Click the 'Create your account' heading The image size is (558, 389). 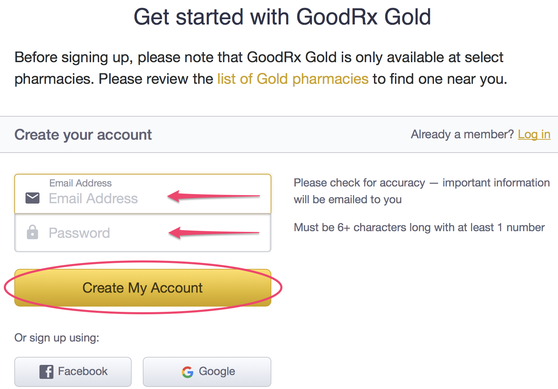[x=83, y=135]
